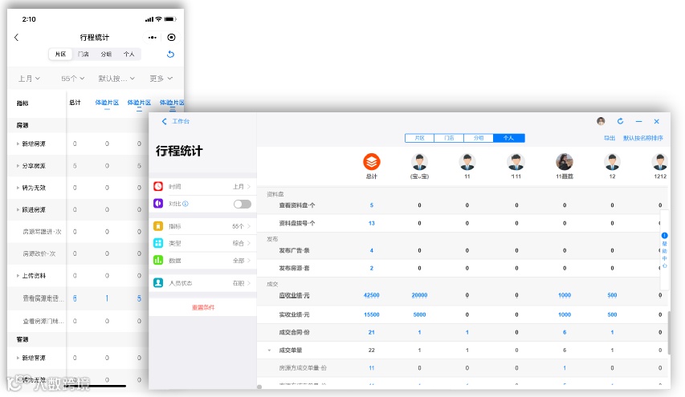The height and width of the screenshot is (397, 685).
Task: Click the (宝ᴗ宝) user avatar
Action: pos(419,162)
